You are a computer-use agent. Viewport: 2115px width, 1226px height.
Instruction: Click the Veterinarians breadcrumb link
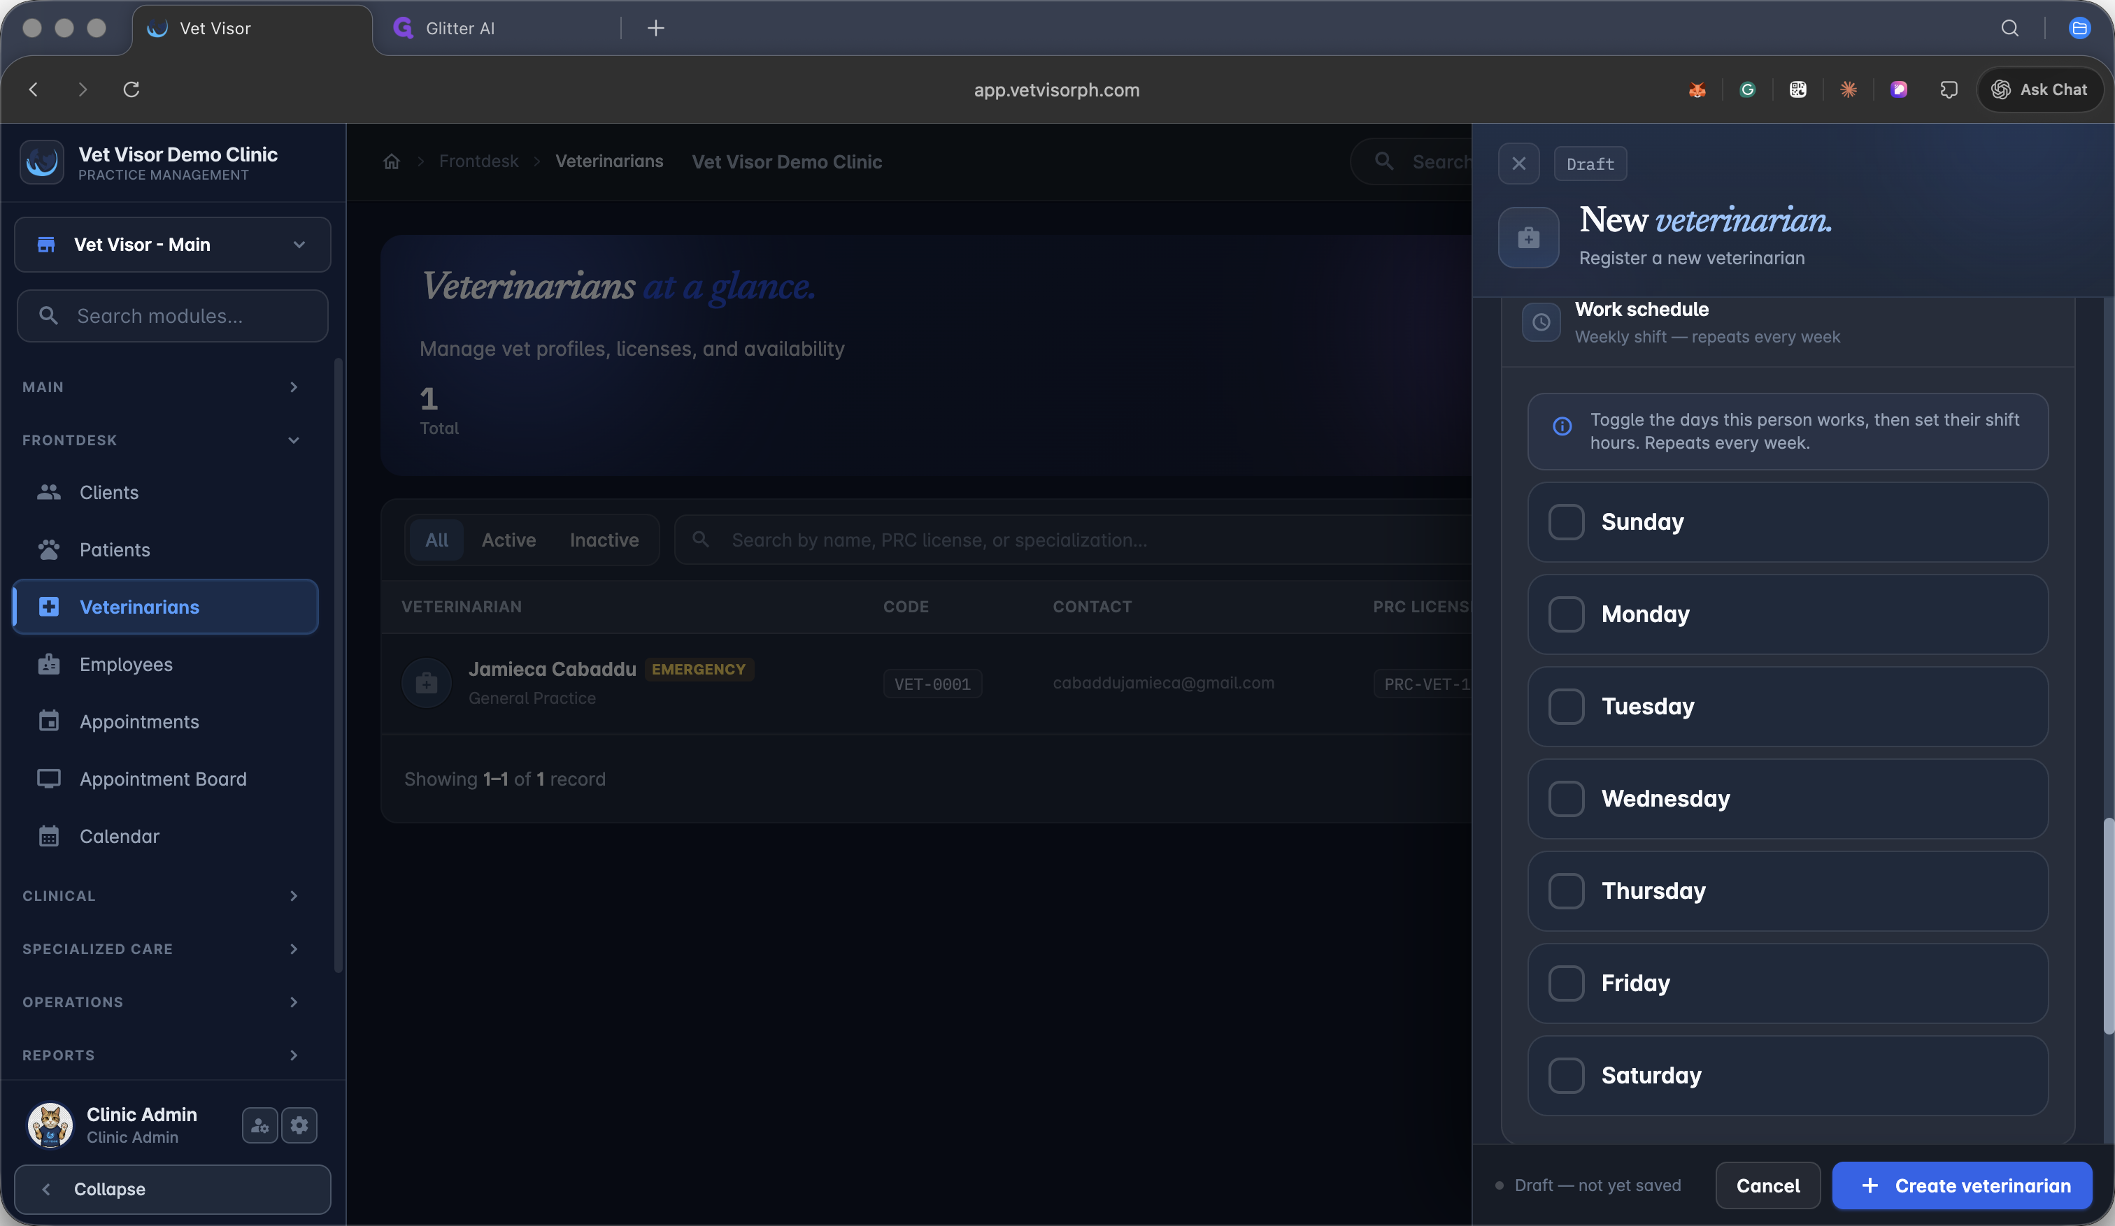609,162
